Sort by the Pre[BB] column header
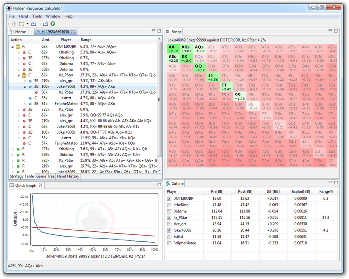Image resolution: width=349 pixels, height=279 pixels. [x=217, y=191]
